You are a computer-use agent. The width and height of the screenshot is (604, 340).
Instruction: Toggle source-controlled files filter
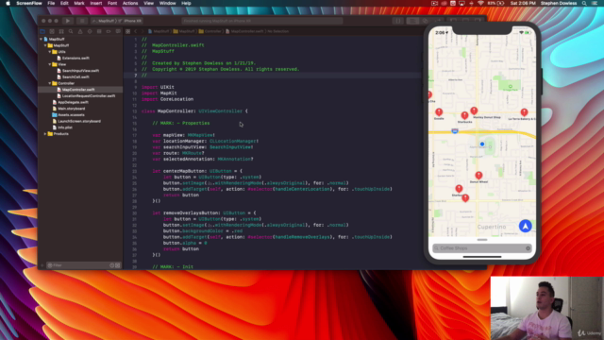click(117, 265)
